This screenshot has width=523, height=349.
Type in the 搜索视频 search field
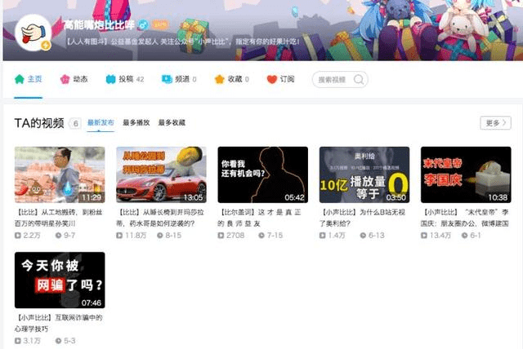pos(333,80)
